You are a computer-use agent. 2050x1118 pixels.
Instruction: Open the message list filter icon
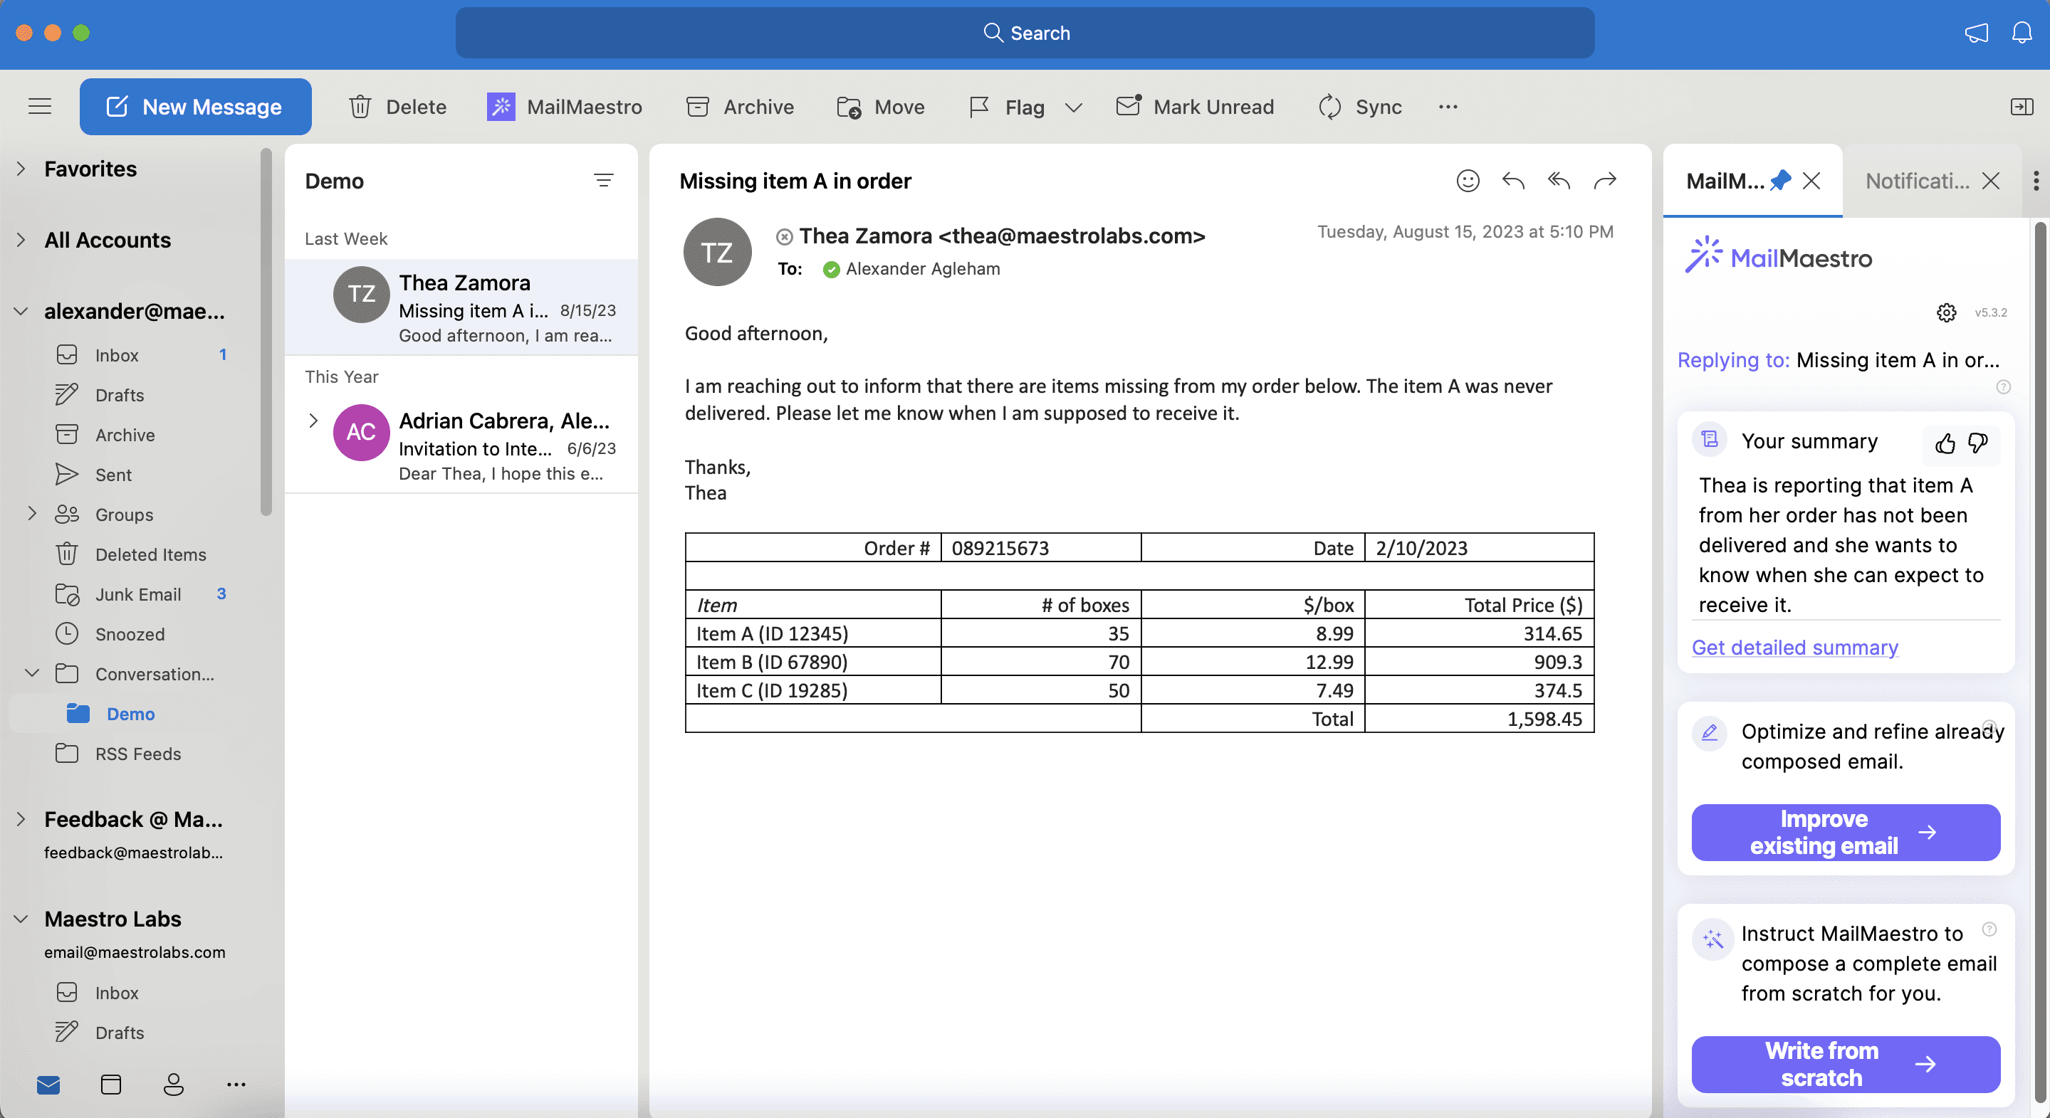point(603,181)
